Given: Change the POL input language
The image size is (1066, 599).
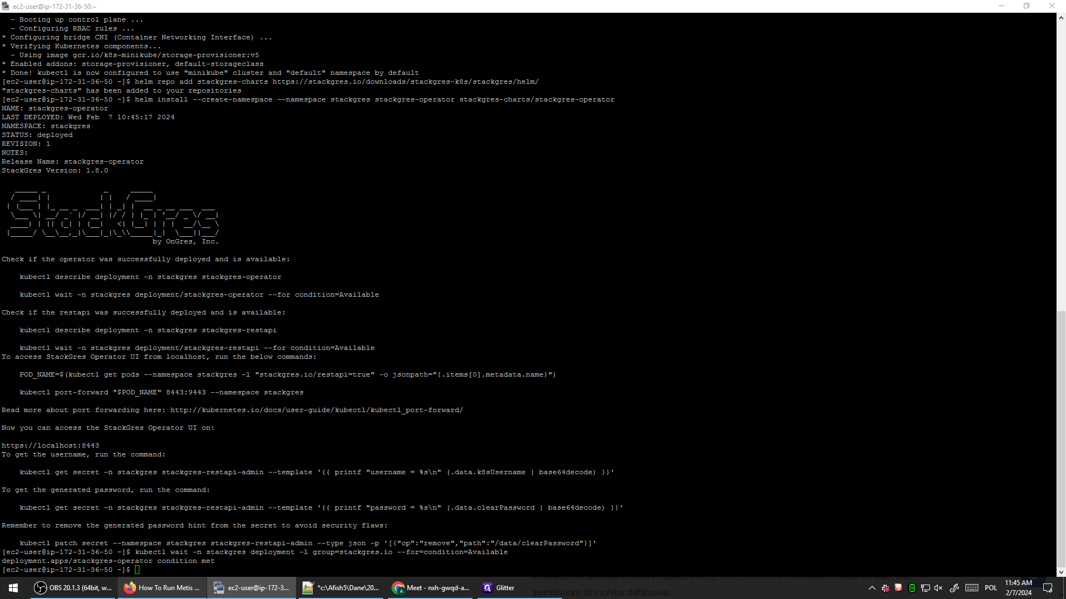Looking at the screenshot, I should point(991,588).
